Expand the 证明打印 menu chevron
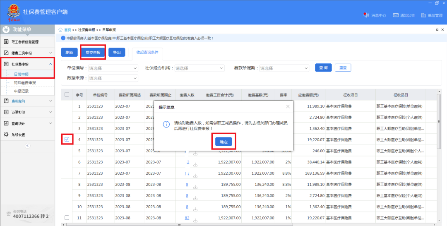Screen dimensions: 447x226 point(50,112)
